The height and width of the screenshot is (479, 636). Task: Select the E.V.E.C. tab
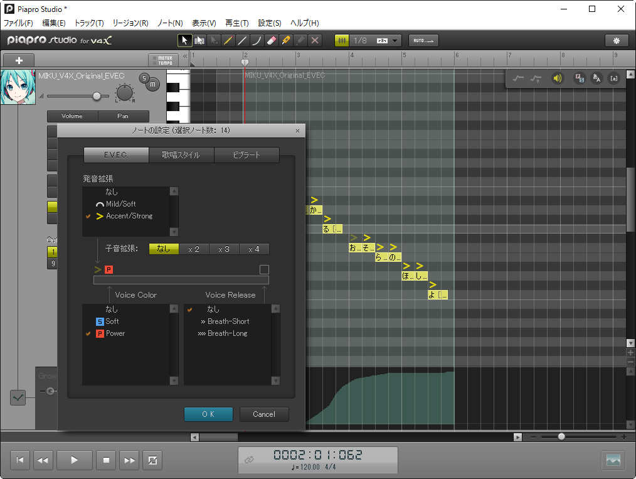116,154
